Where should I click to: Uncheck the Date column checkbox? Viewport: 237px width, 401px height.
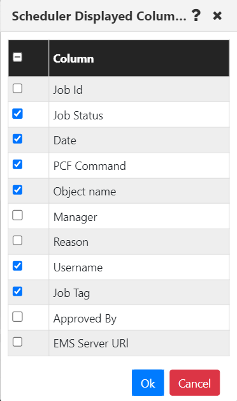17,139
